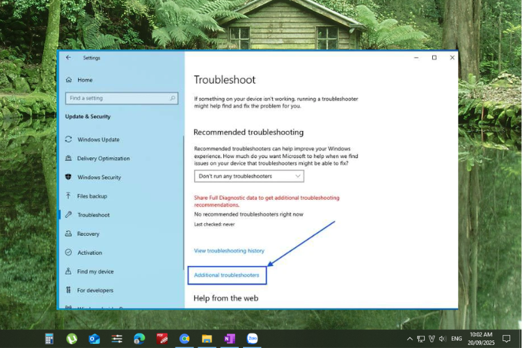
Task: Click the V tray icon
Action: [432, 339]
